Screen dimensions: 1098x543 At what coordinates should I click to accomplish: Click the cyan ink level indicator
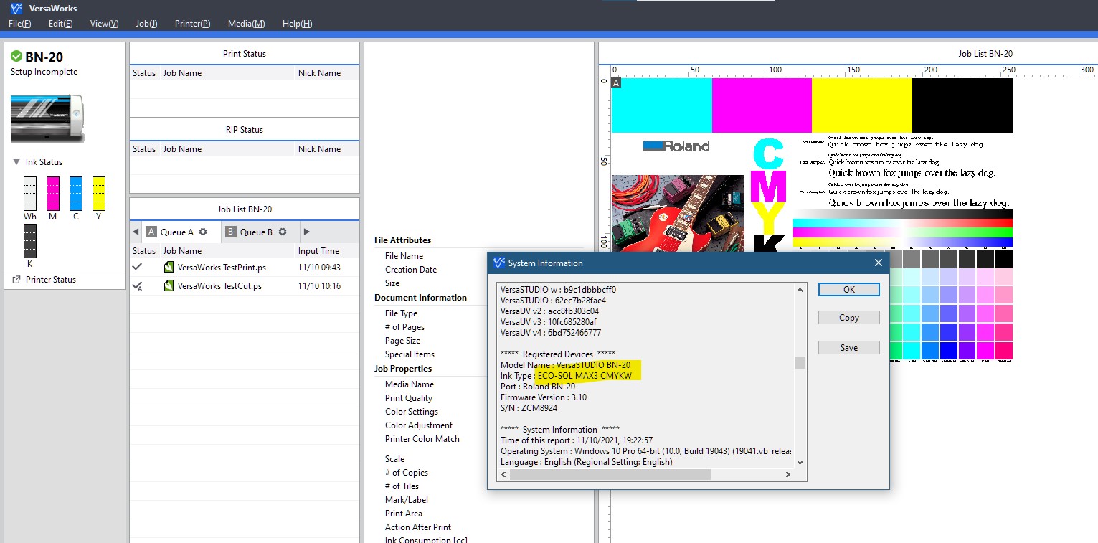point(76,194)
